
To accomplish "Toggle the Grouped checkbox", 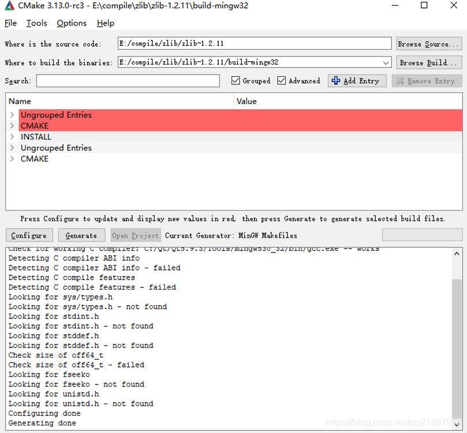I will pos(236,80).
